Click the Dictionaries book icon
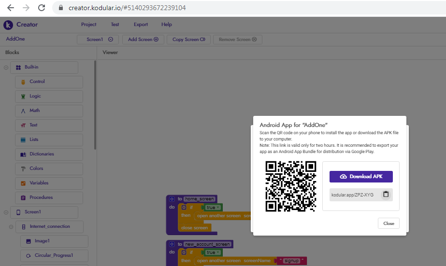Screen dimensions: 446x266 click(x=23, y=154)
